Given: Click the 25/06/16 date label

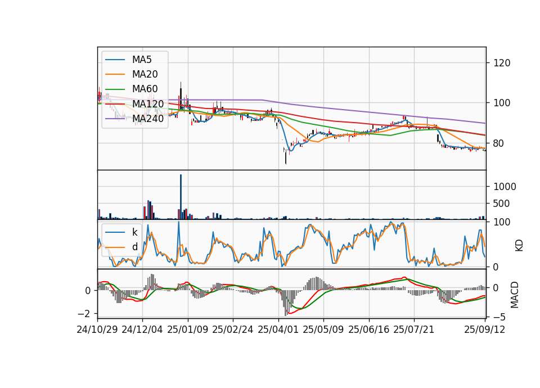Looking at the screenshot, I should coord(369,330).
